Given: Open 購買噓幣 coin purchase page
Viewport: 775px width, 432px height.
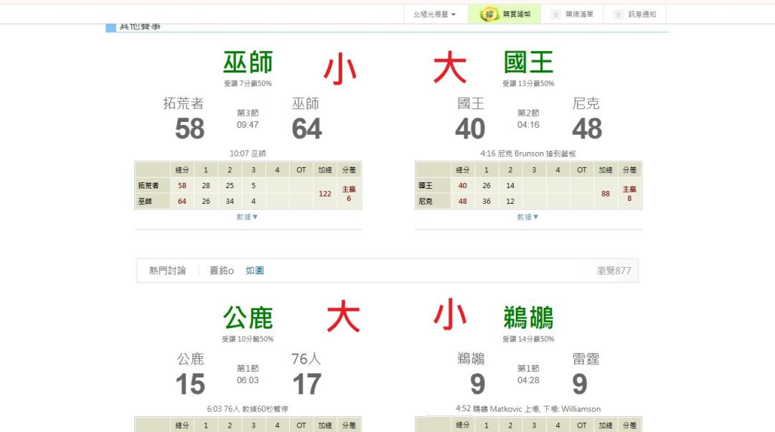Looking at the screenshot, I should pyautogui.click(x=517, y=14).
